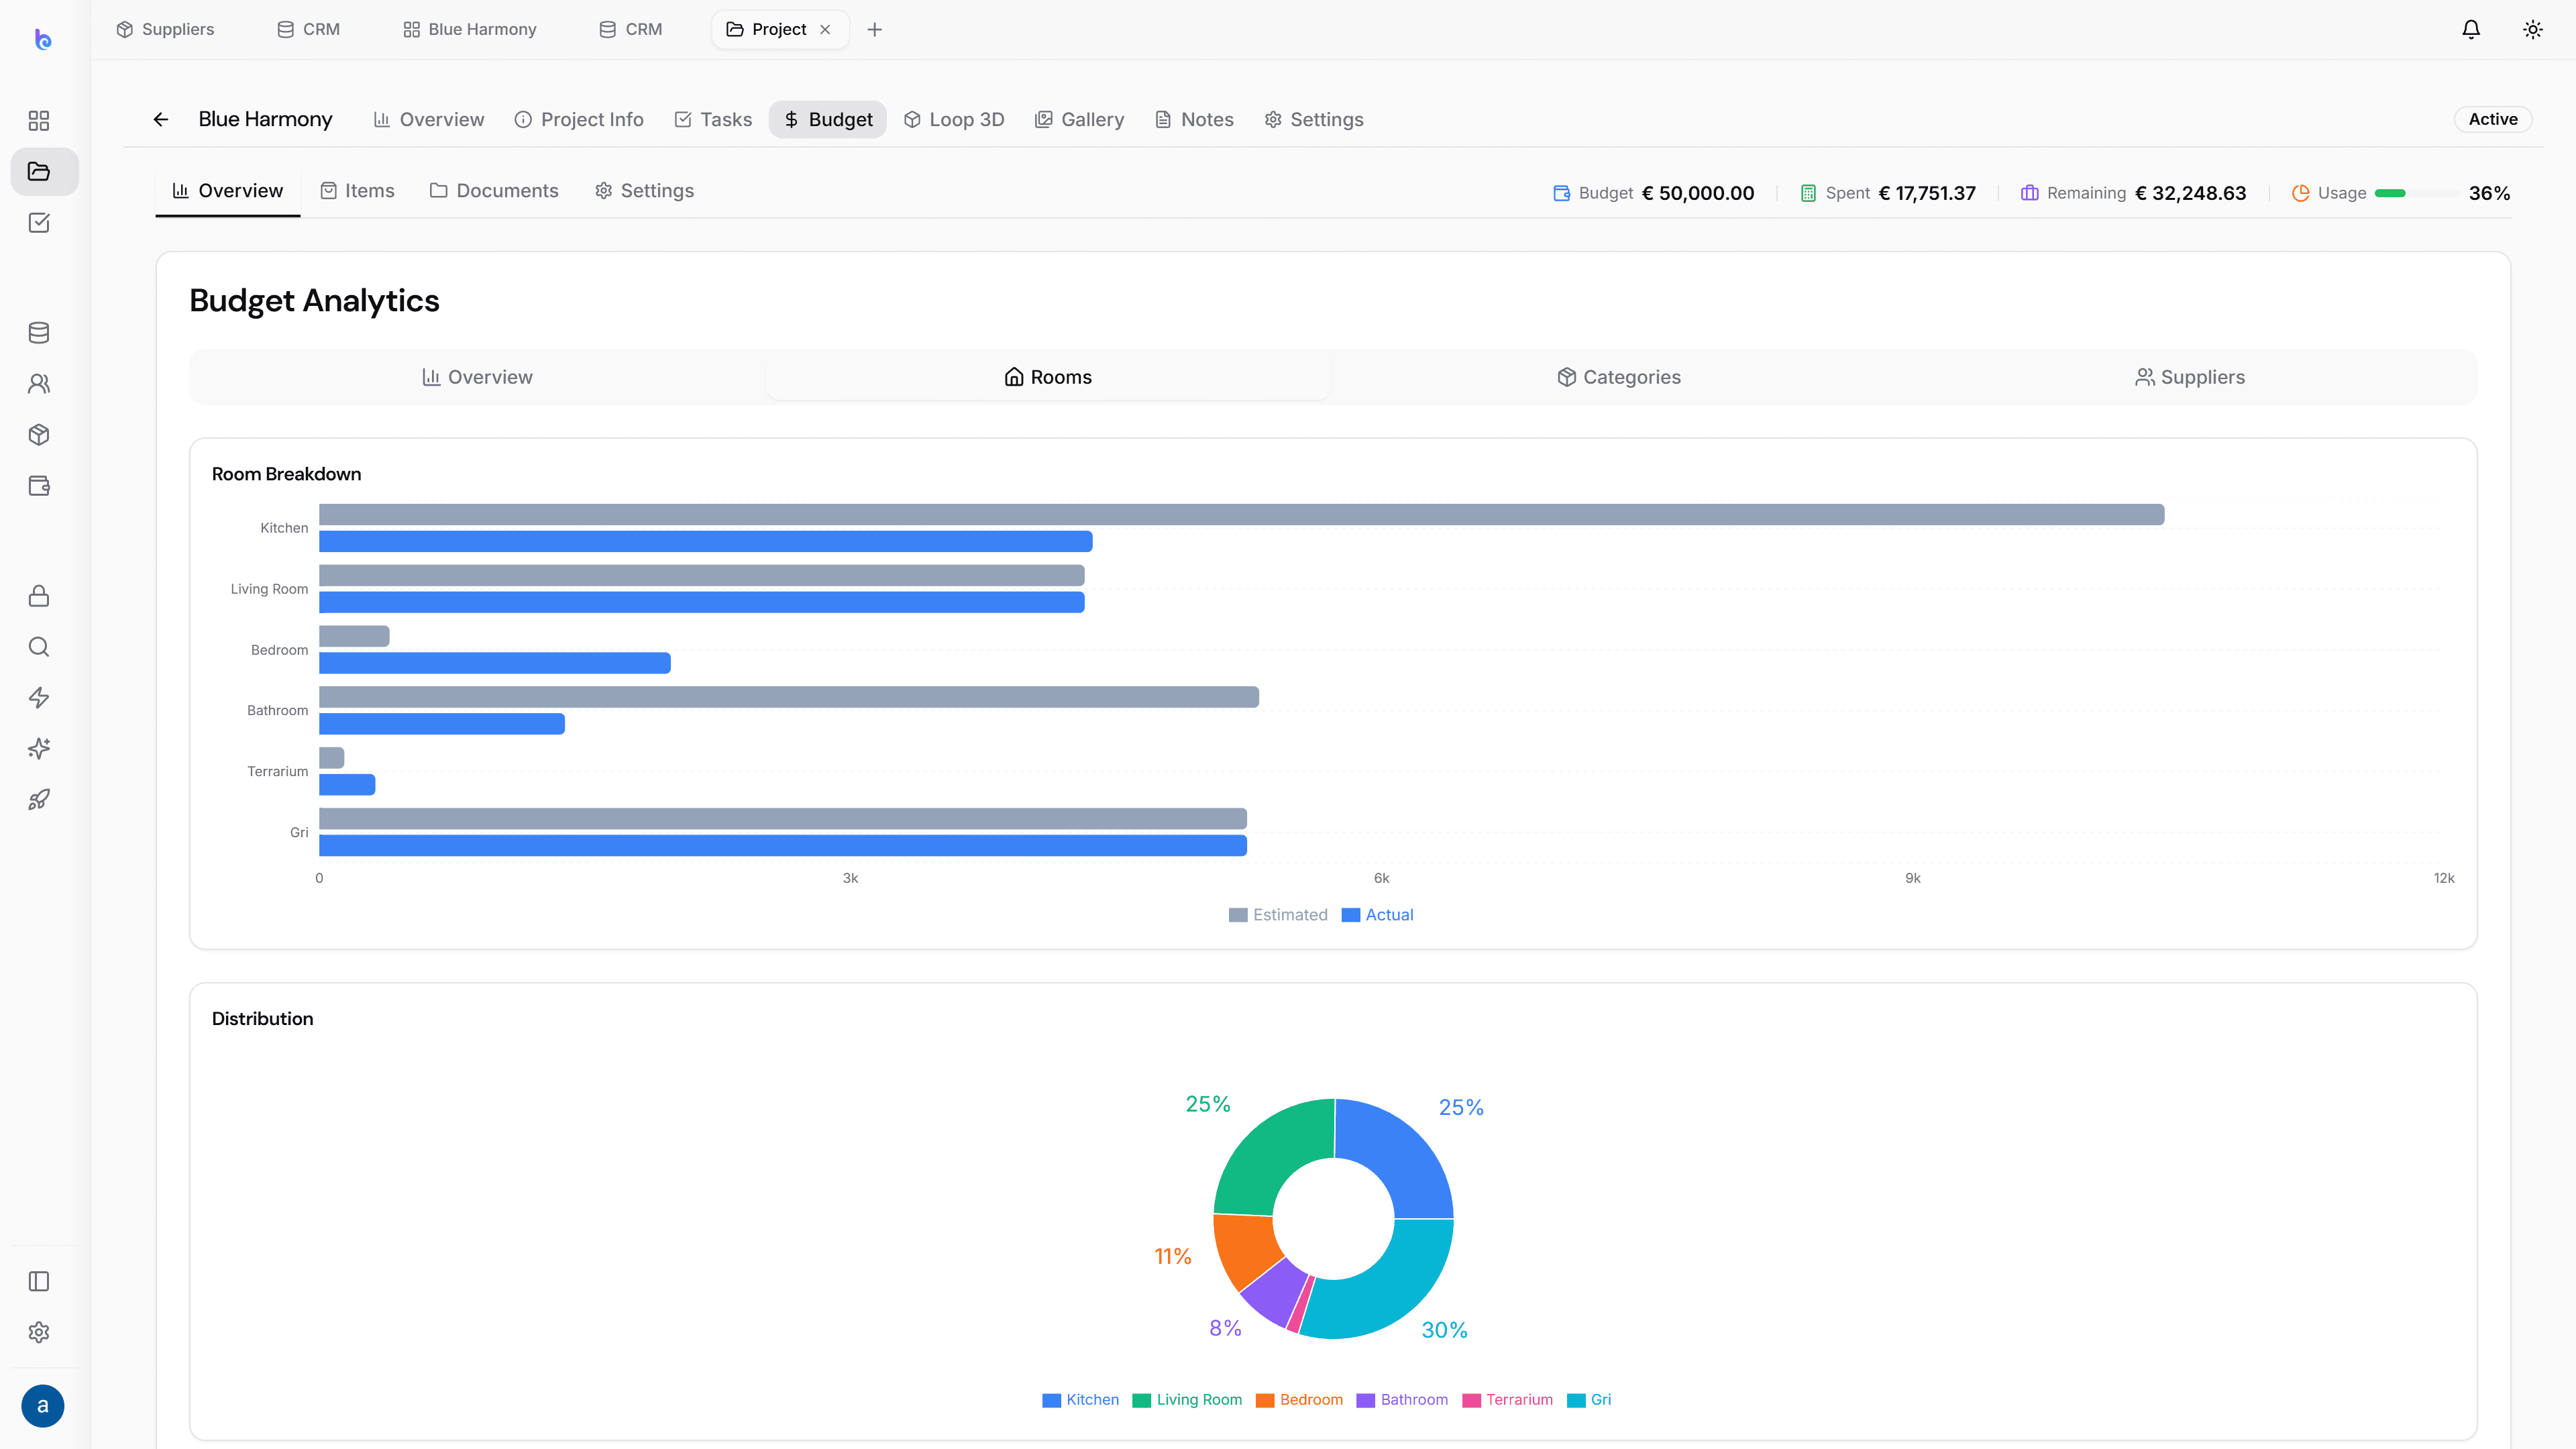Click the Terrarium legend in Distribution

(1507, 1400)
